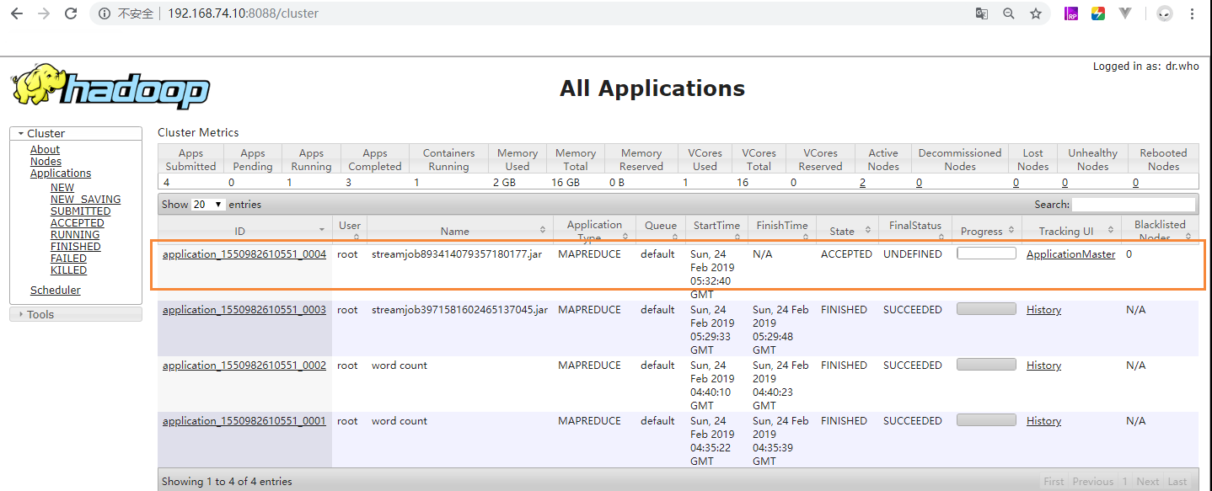Screen dimensions: 1212x491
Task: Sort by the Queue column header
Action: 661,230
